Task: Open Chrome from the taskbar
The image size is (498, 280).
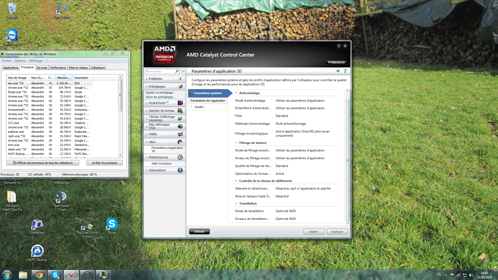Action: (39, 275)
